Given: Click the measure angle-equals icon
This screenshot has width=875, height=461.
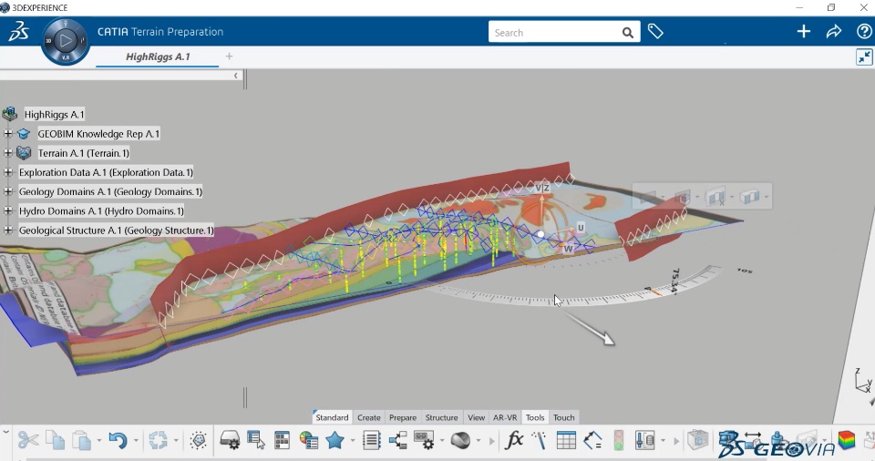Looking at the screenshot, I should [592, 440].
